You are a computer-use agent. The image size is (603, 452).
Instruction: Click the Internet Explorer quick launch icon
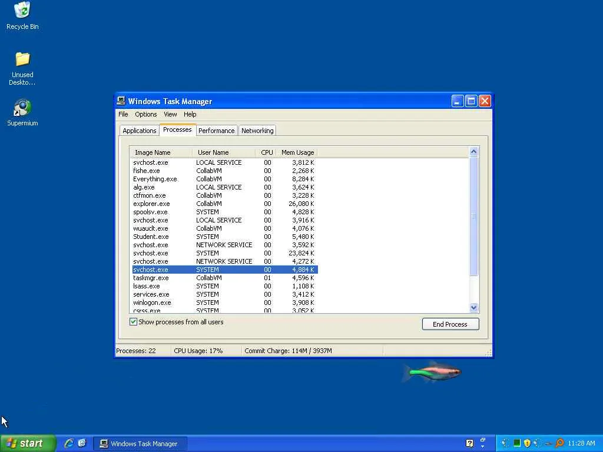click(x=69, y=443)
